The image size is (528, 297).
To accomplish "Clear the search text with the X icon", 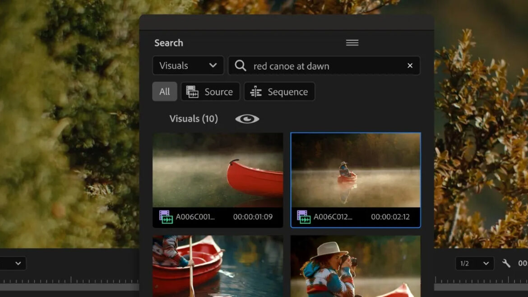I will 410,66.
